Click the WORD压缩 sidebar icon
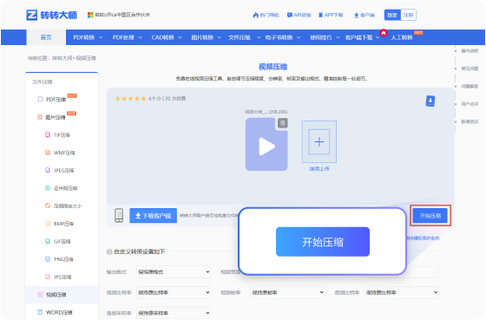This screenshot has width=486, height=320. [40, 312]
